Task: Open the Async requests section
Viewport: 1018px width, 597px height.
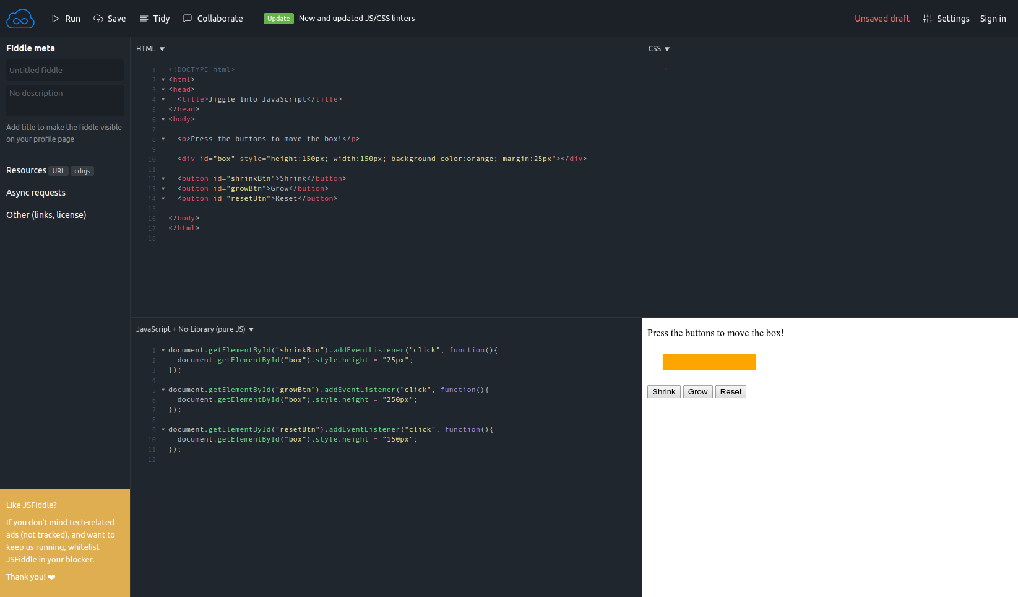Action: 35,193
